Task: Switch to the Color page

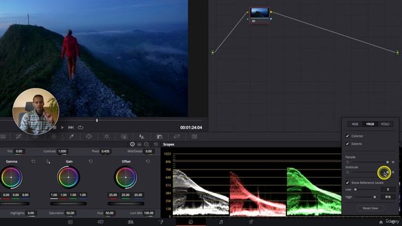Action: coord(191,222)
